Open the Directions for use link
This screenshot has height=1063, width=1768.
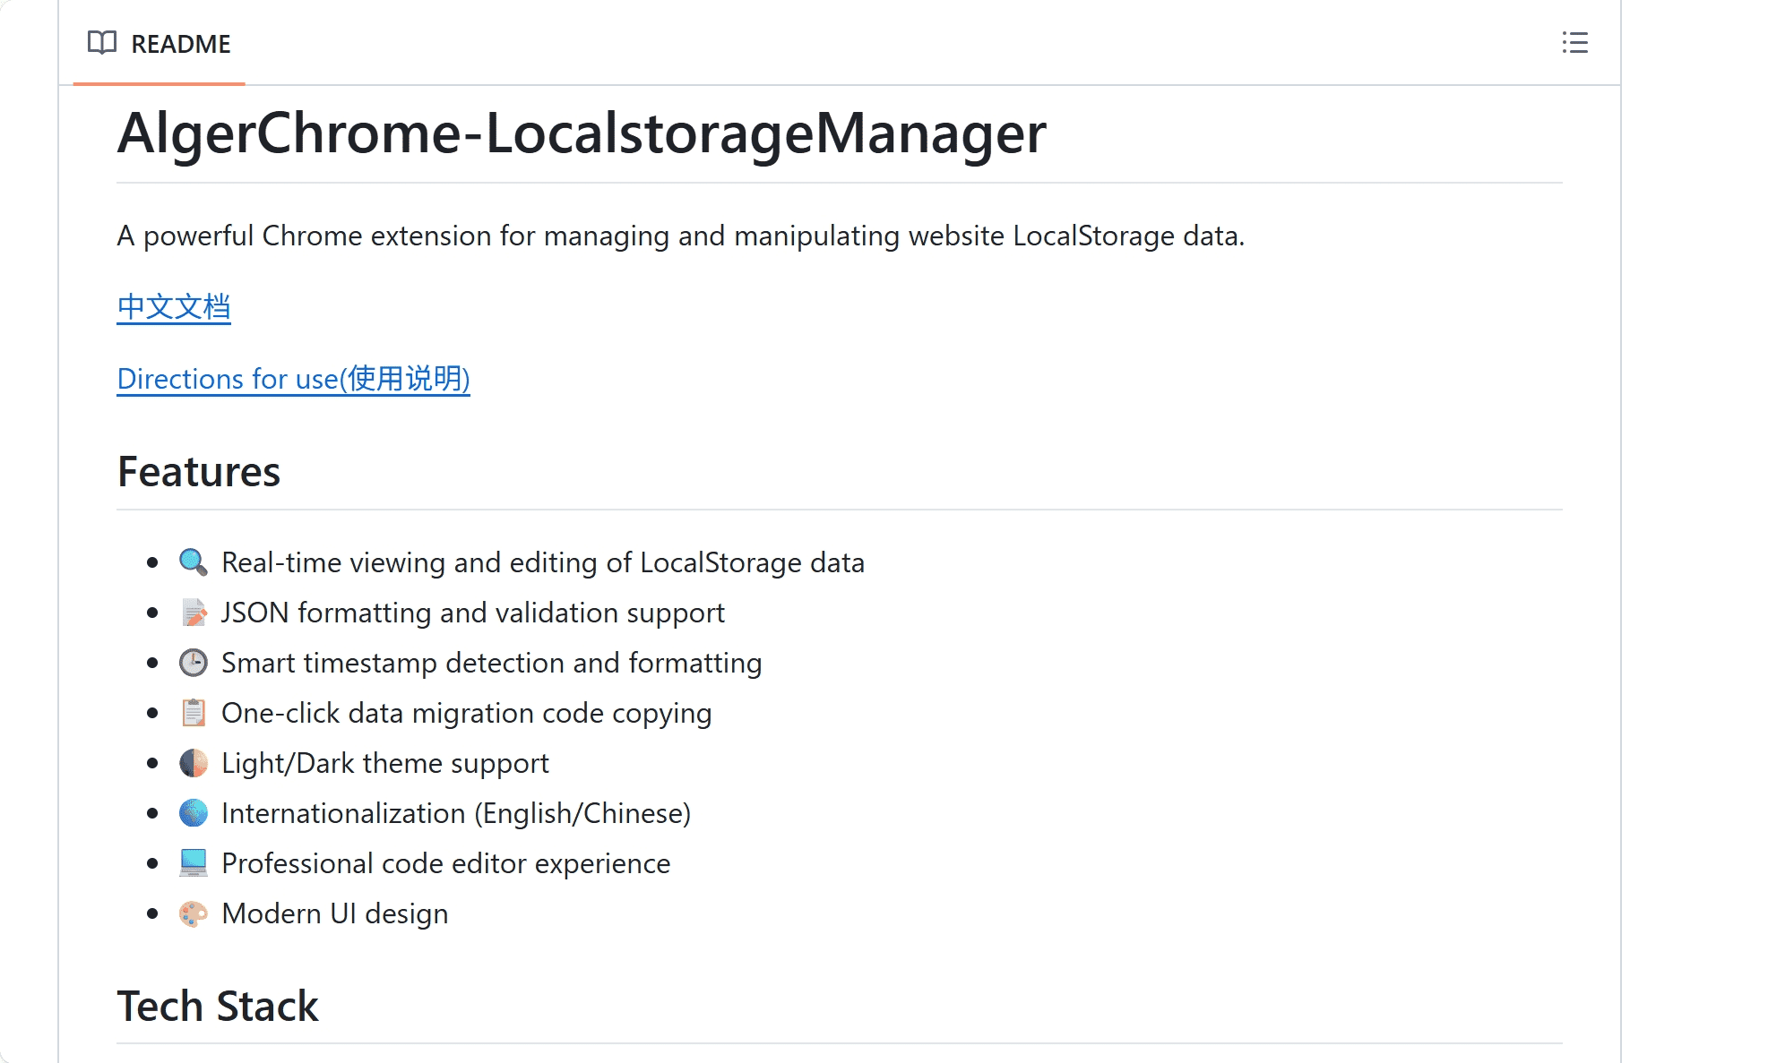(293, 379)
